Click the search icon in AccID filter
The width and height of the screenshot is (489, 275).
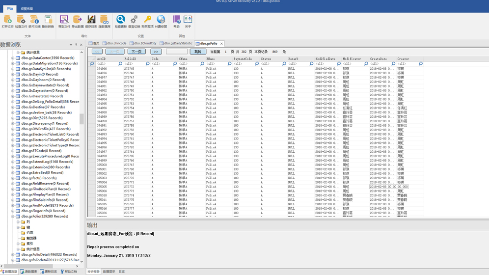(x=120, y=64)
